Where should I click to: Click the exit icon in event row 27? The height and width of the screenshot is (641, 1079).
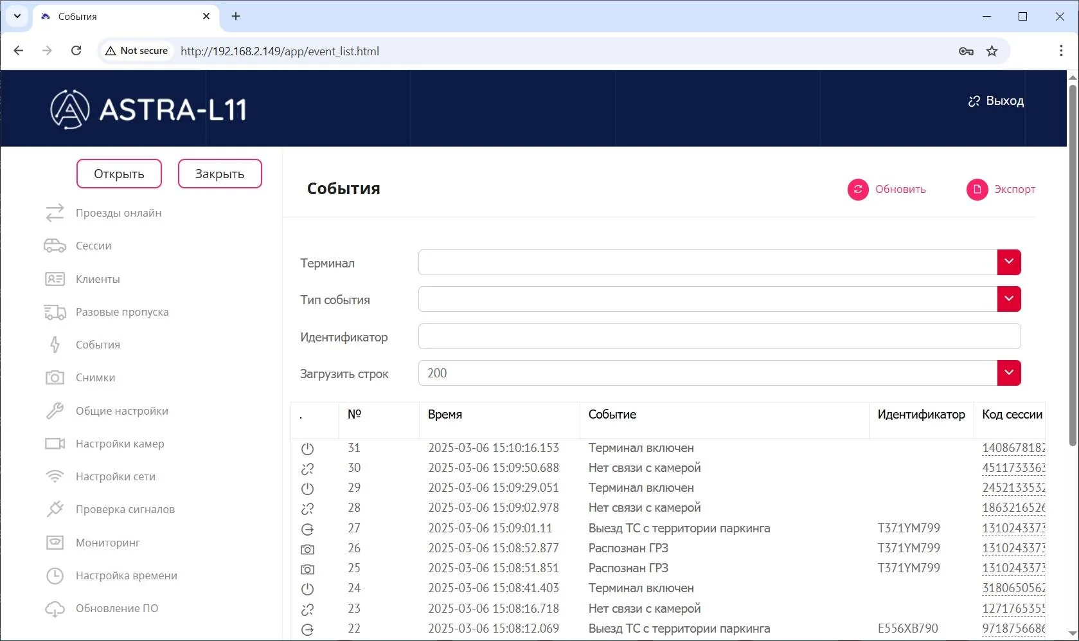[x=308, y=529]
